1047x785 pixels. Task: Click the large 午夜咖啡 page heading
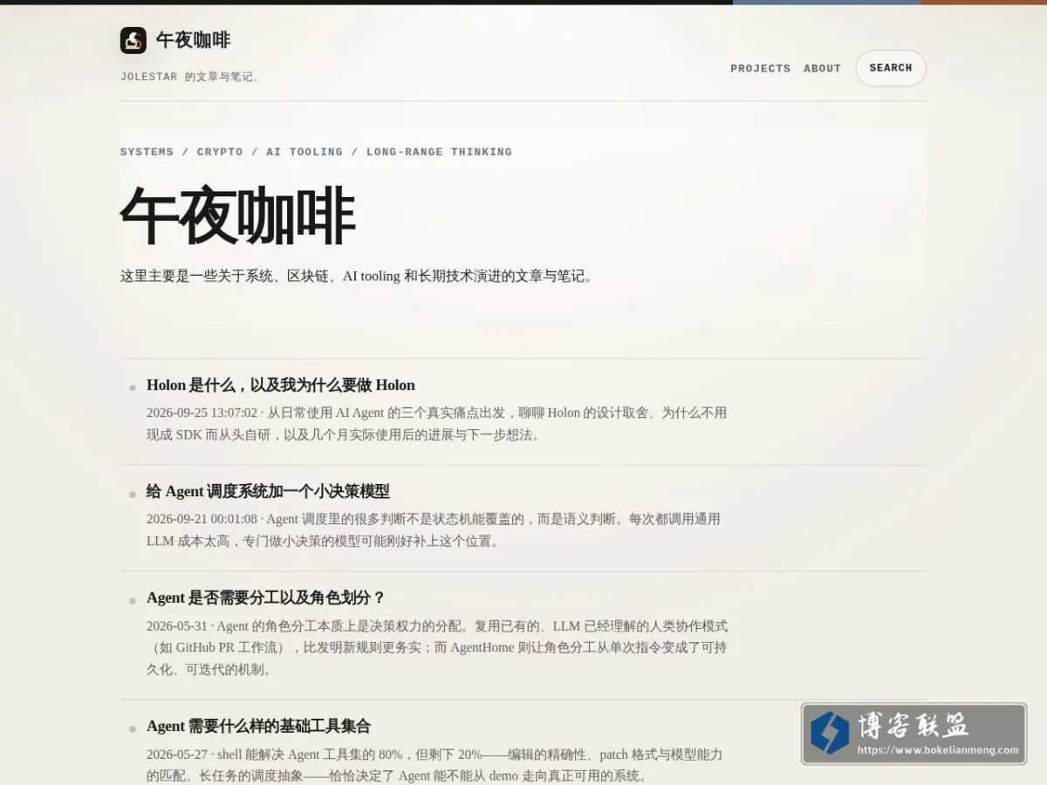coord(237,215)
